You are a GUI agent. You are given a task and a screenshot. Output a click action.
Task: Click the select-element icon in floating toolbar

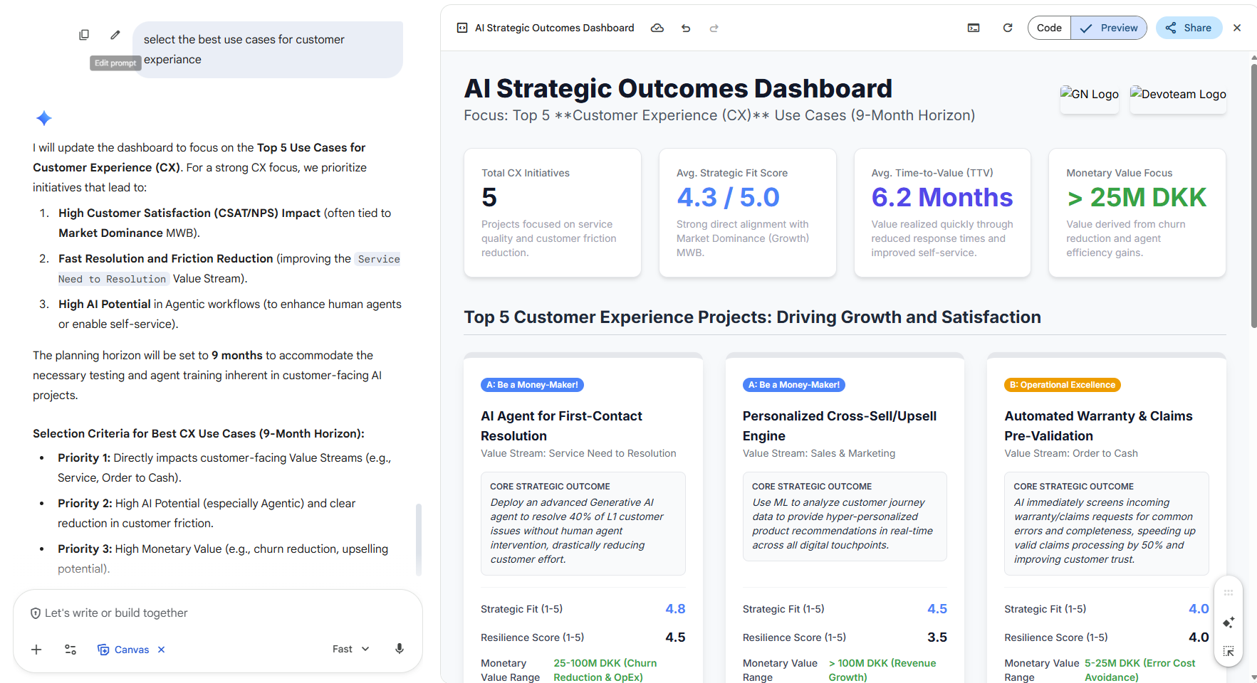click(x=1229, y=651)
